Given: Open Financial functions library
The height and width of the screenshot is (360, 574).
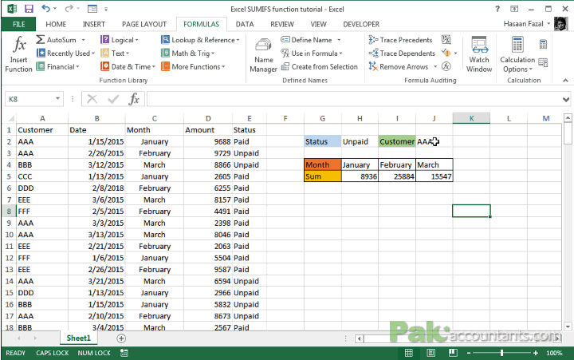Looking at the screenshot, I should point(58,67).
